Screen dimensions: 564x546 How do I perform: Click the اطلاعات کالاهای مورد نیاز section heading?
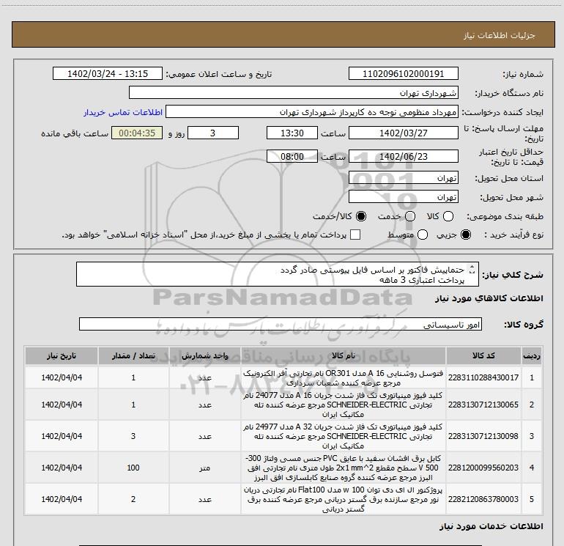[x=489, y=298]
